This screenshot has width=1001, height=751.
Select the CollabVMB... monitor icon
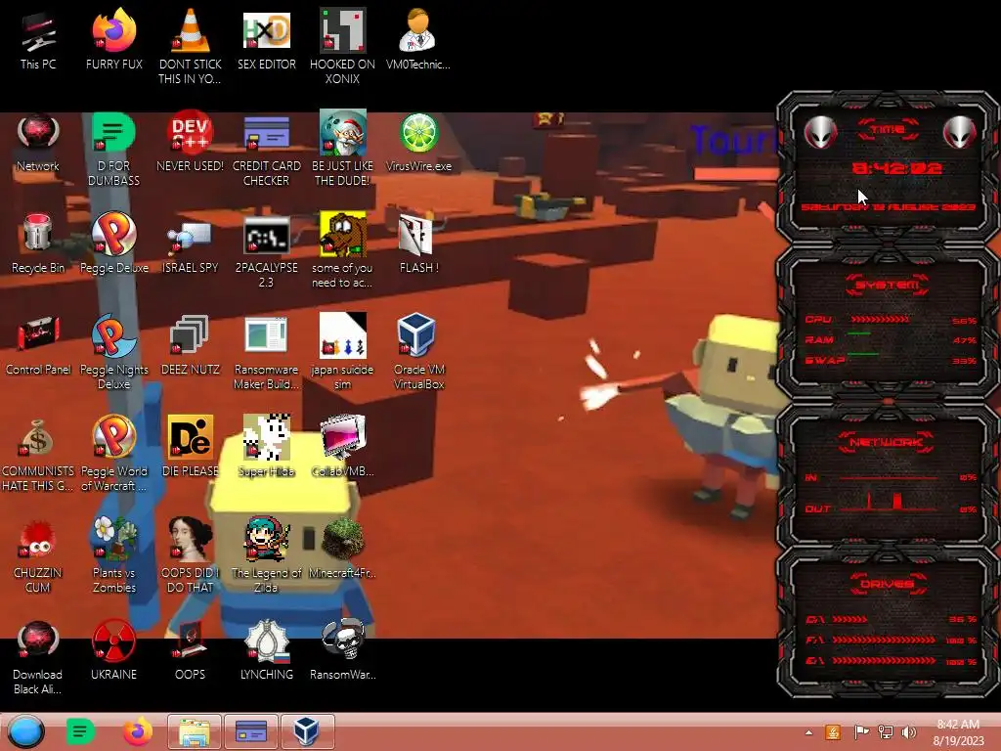(x=343, y=447)
